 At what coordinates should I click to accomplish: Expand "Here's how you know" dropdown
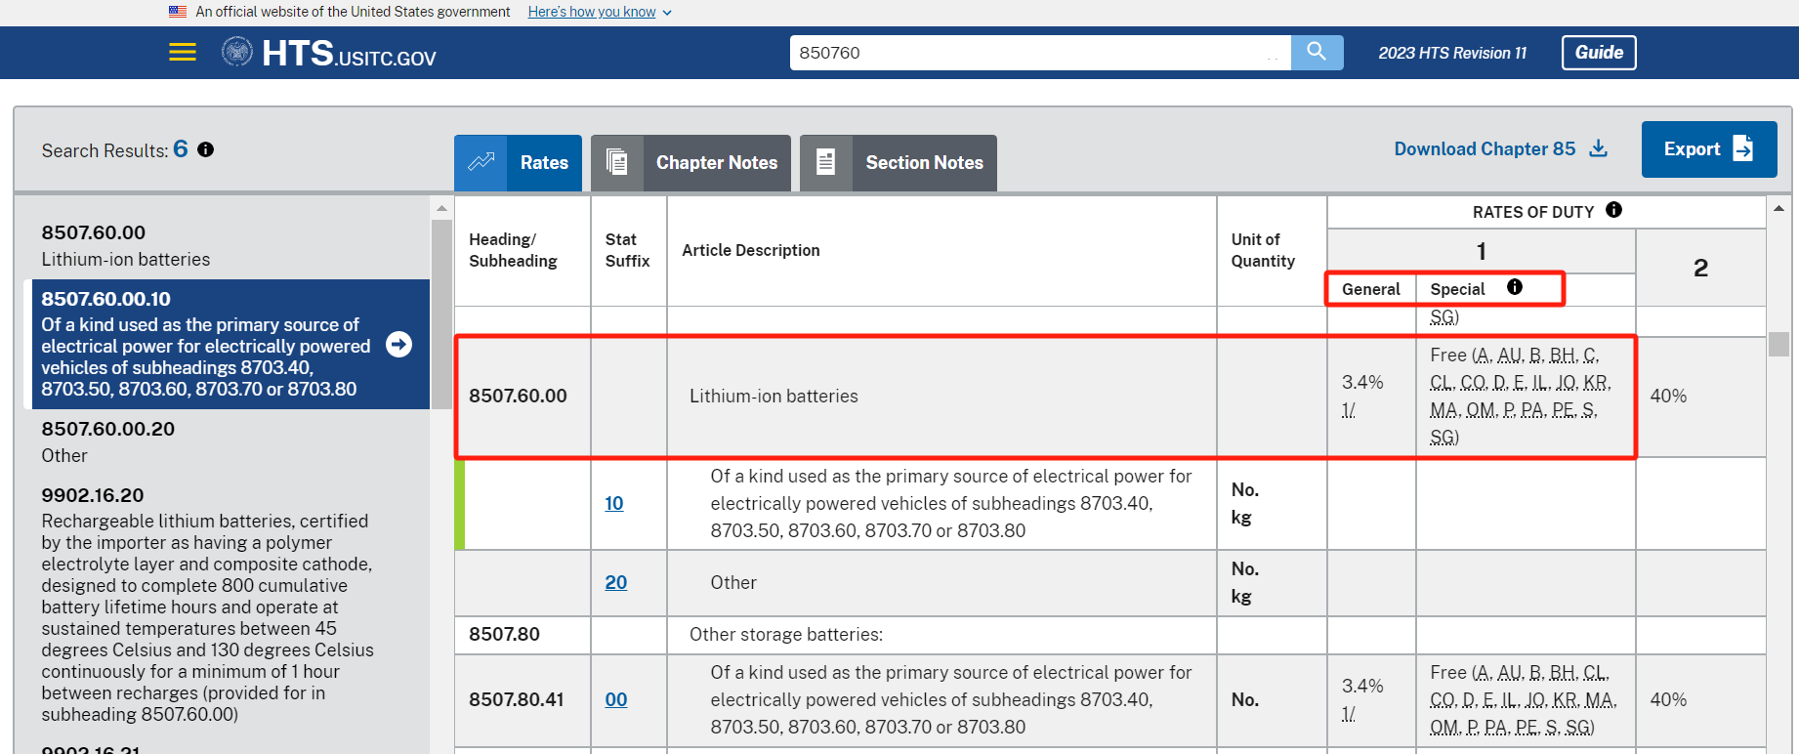tap(599, 12)
